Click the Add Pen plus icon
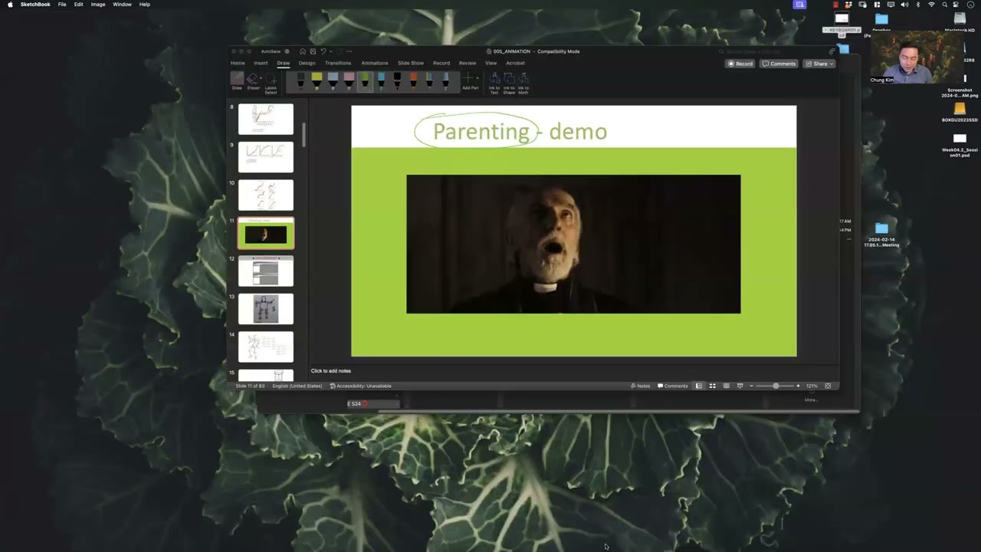Image resolution: width=981 pixels, height=552 pixels. coord(468,78)
